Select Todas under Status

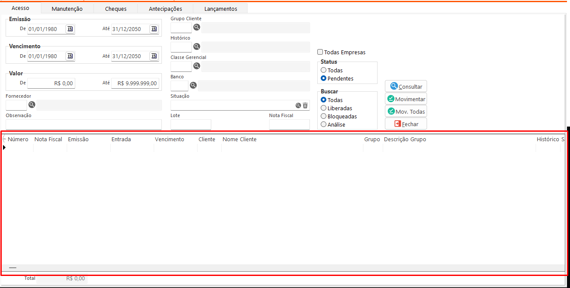[324, 70]
